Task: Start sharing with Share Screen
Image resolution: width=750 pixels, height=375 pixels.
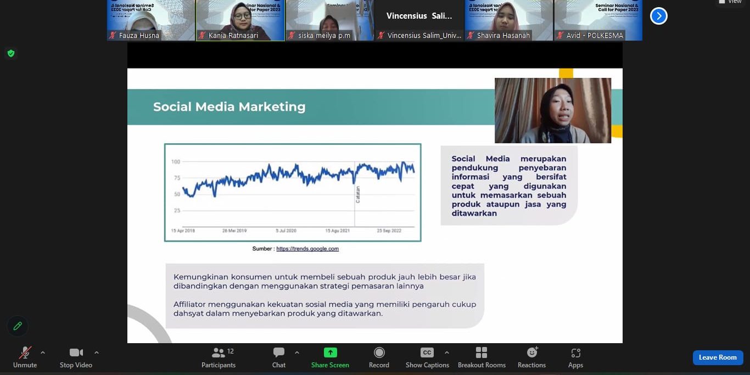Action: (x=330, y=357)
